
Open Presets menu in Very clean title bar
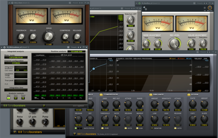click(x=76, y=2)
